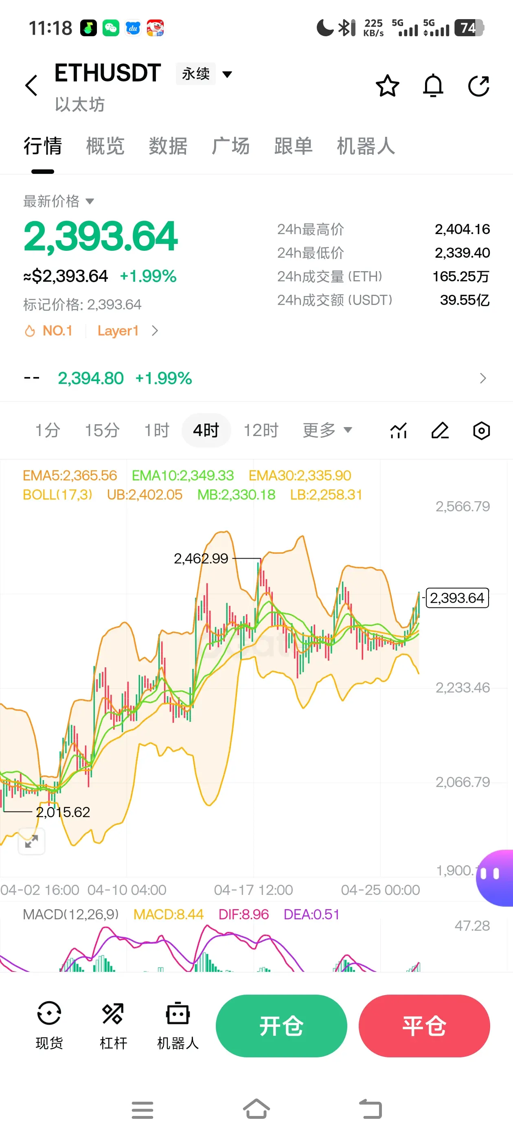Tap the EMA30:2,335.90 indicator label
The height and width of the screenshot is (1140, 513).
[x=300, y=475]
